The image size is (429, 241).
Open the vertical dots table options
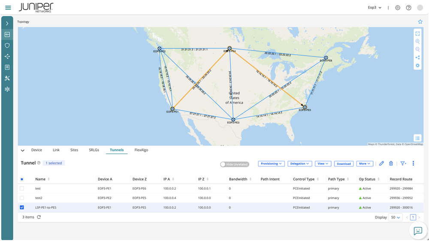[413, 164]
